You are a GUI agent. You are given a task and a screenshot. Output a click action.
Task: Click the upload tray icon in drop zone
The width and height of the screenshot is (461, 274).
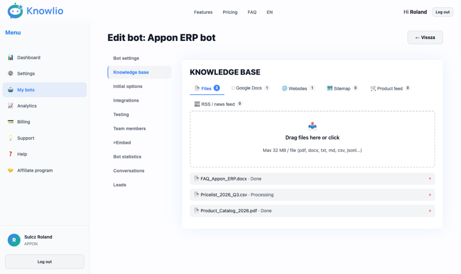point(312,126)
